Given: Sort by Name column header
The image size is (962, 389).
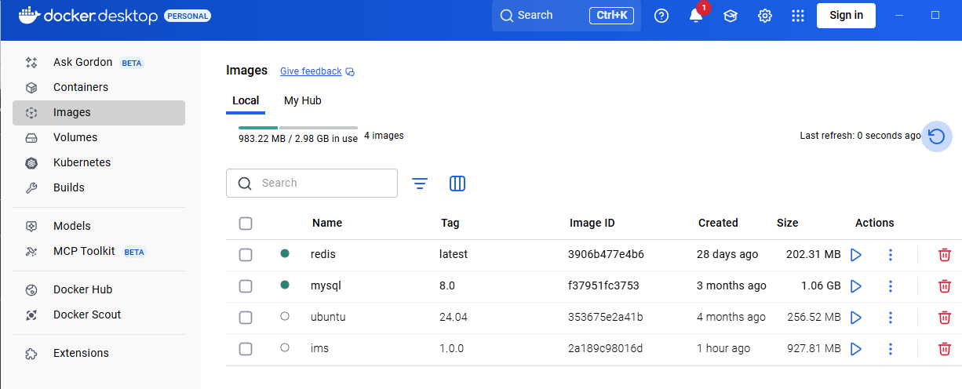Looking at the screenshot, I should [327, 223].
